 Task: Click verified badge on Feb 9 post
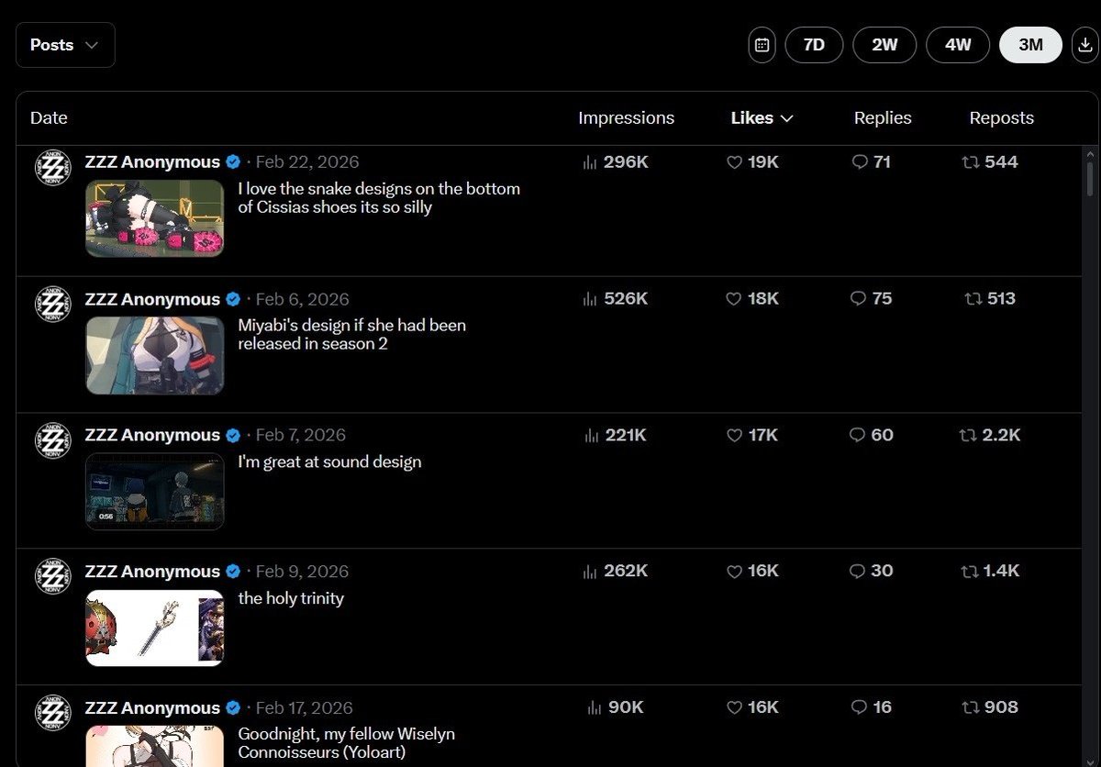tap(233, 572)
